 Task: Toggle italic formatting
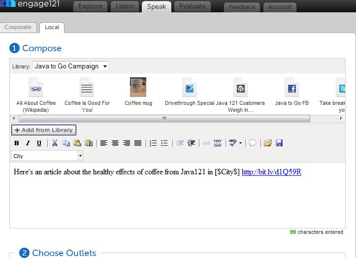click(x=28, y=143)
